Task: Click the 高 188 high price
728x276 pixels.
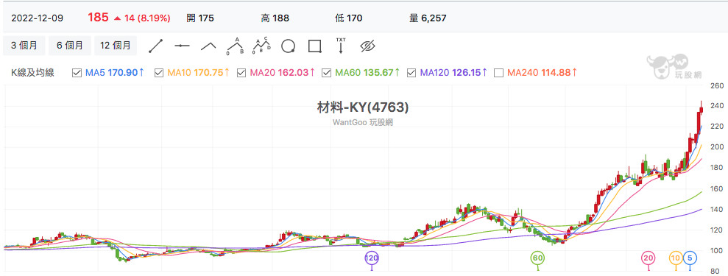Action: 275,18
